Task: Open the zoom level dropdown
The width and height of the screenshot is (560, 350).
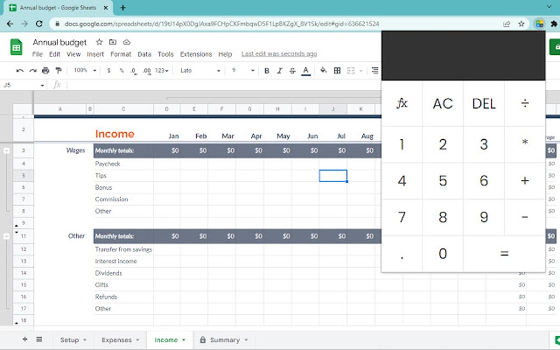Action: 82,71
